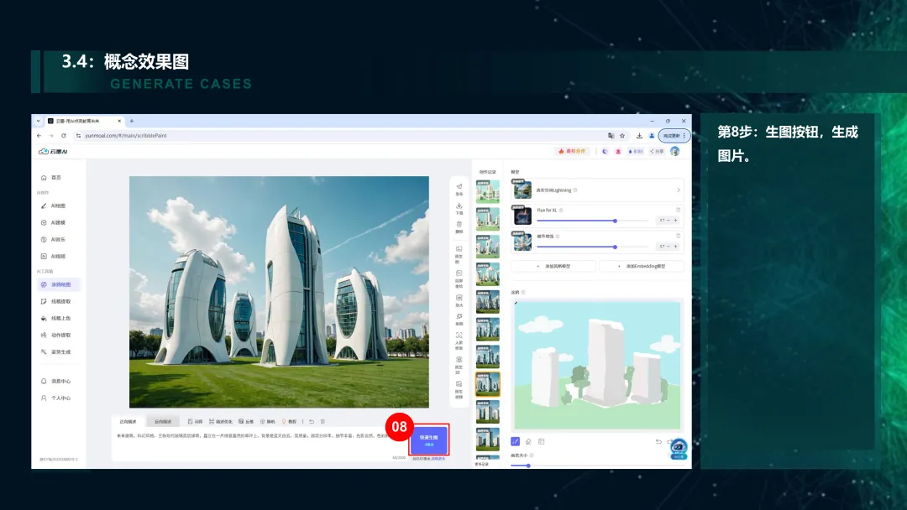The width and height of the screenshot is (907, 510).
Task: Open 个人中心 in sidebar
Action: click(x=56, y=398)
